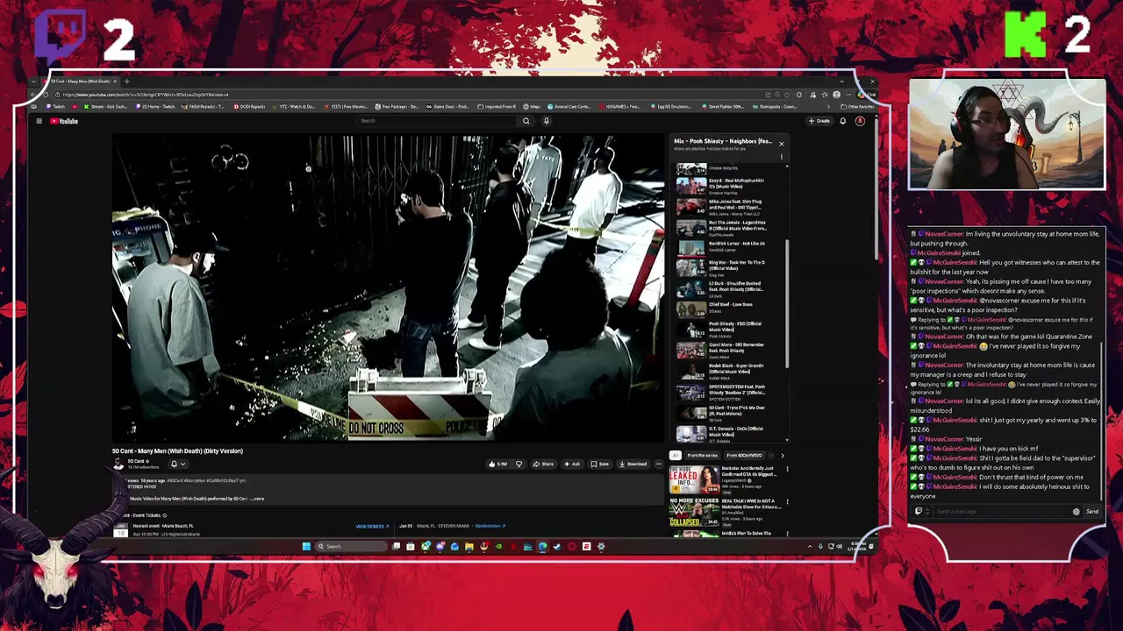Open YouTube notifications bell

pos(843,121)
